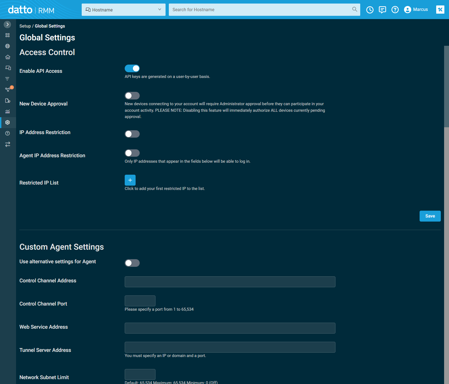The width and height of the screenshot is (449, 384).
Task: Click the page vertical scrollbar thumb
Action: point(447,86)
